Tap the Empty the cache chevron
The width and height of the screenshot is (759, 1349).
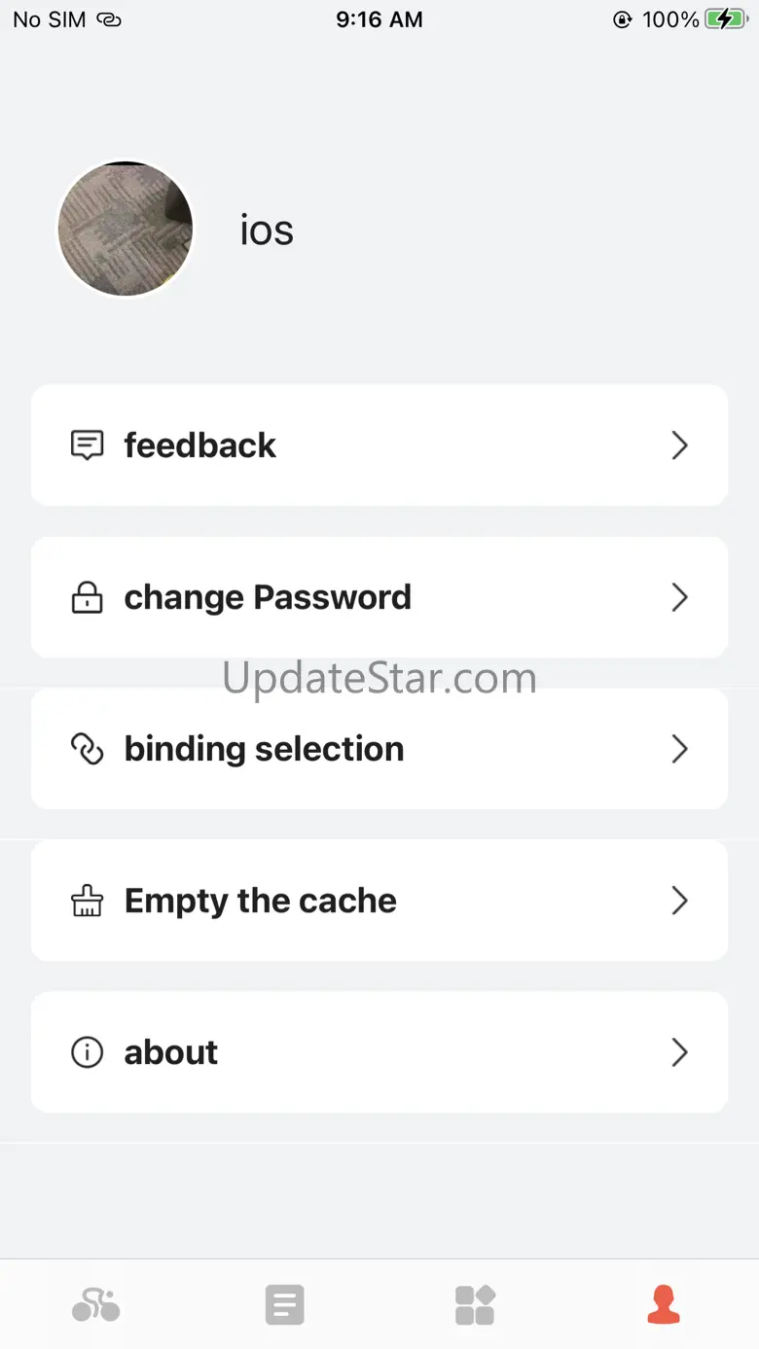(680, 901)
